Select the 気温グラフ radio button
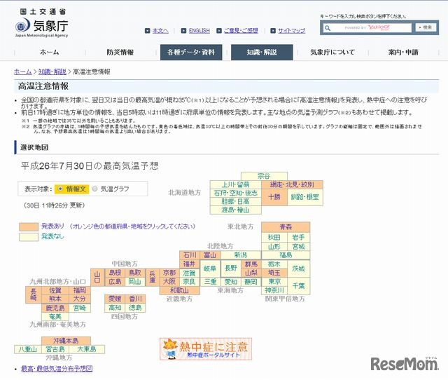 (x=95, y=189)
